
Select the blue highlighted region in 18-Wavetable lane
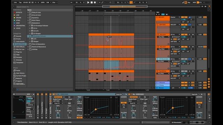pyautogui.click(x=111, y=65)
